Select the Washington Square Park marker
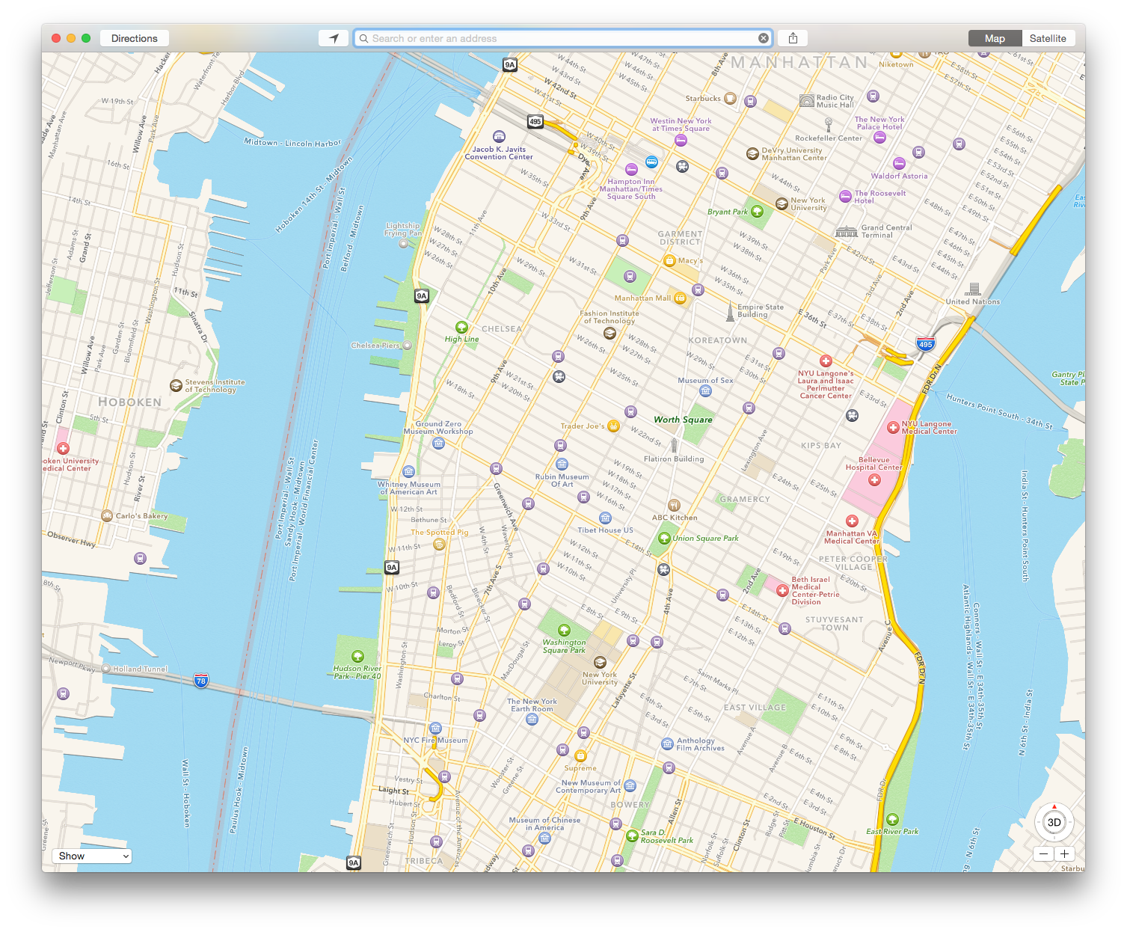This screenshot has height=932, width=1127. coord(564,631)
